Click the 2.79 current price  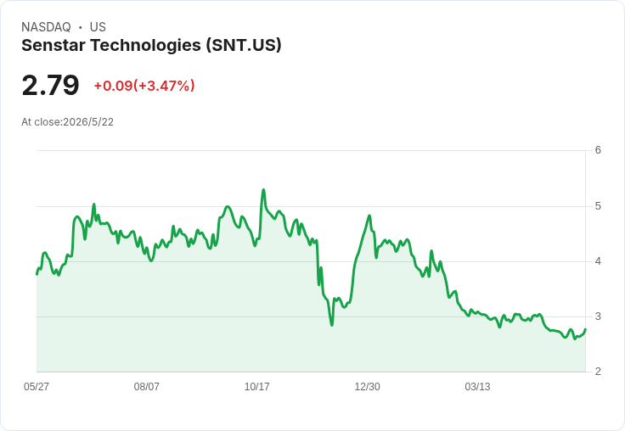coord(51,85)
